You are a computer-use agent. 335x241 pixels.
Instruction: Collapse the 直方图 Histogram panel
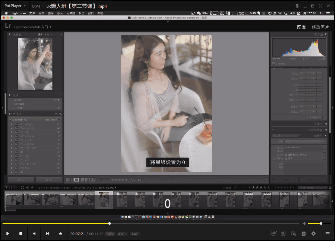pos(326,34)
